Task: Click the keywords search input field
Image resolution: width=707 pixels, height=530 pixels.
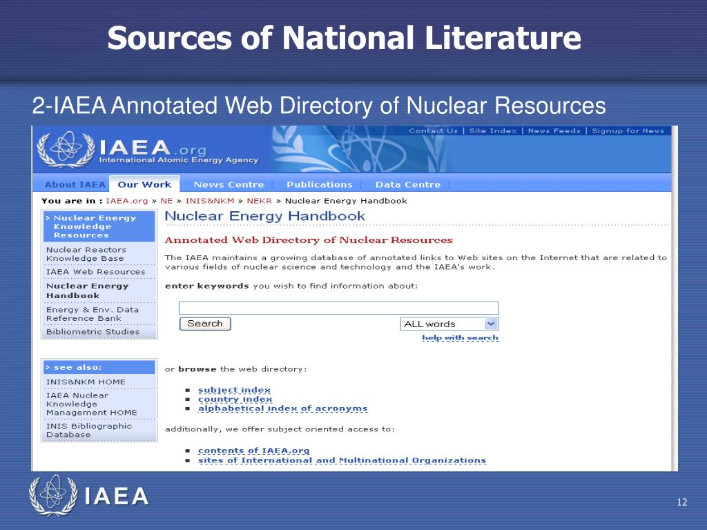Action: tap(338, 308)
